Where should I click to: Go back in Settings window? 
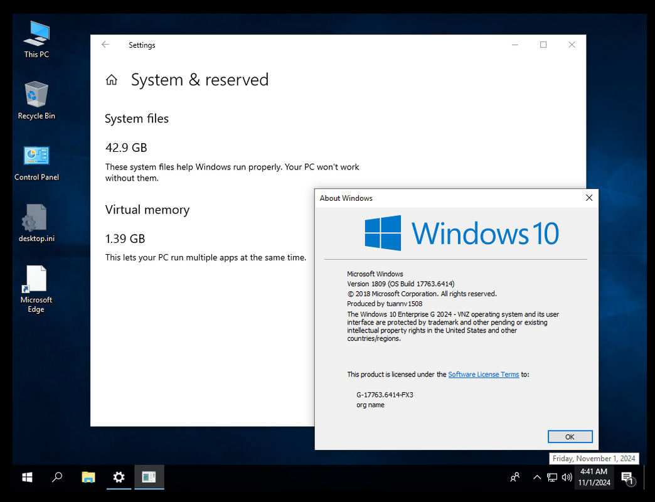[x=105, y=45]
